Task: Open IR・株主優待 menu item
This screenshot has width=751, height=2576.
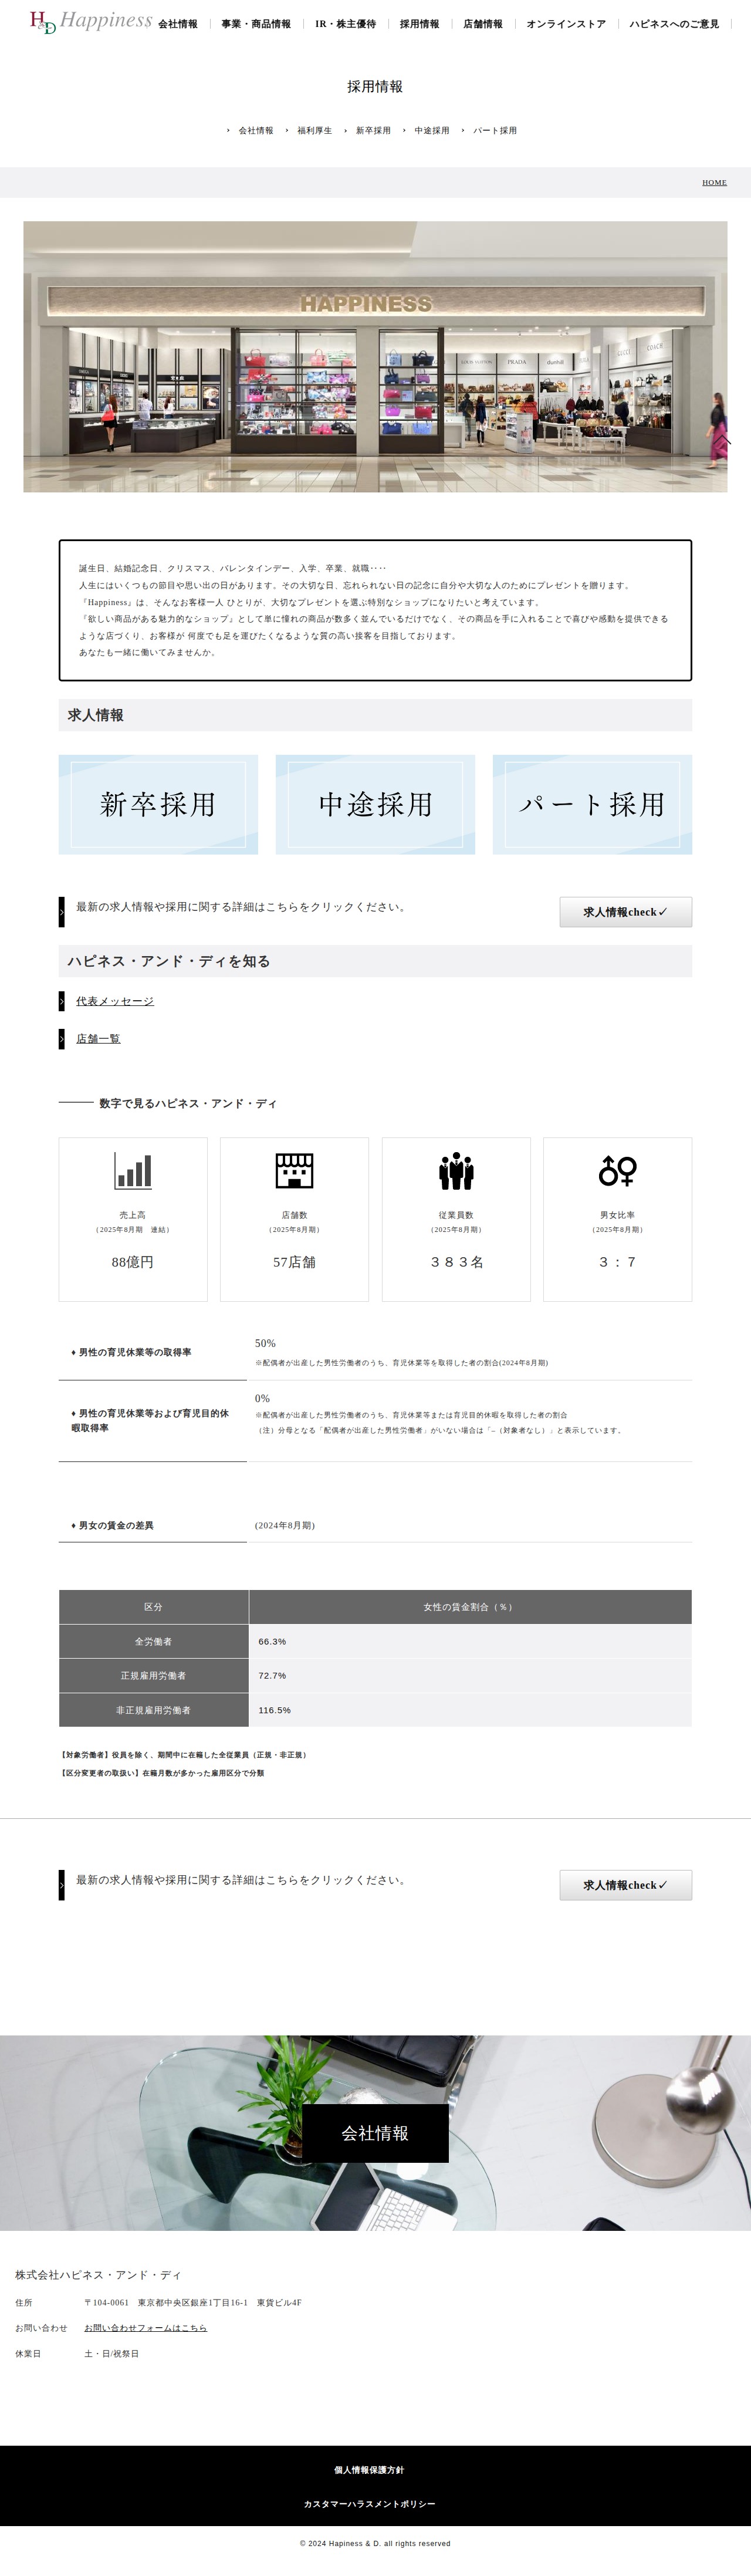Action: (346, 24)
